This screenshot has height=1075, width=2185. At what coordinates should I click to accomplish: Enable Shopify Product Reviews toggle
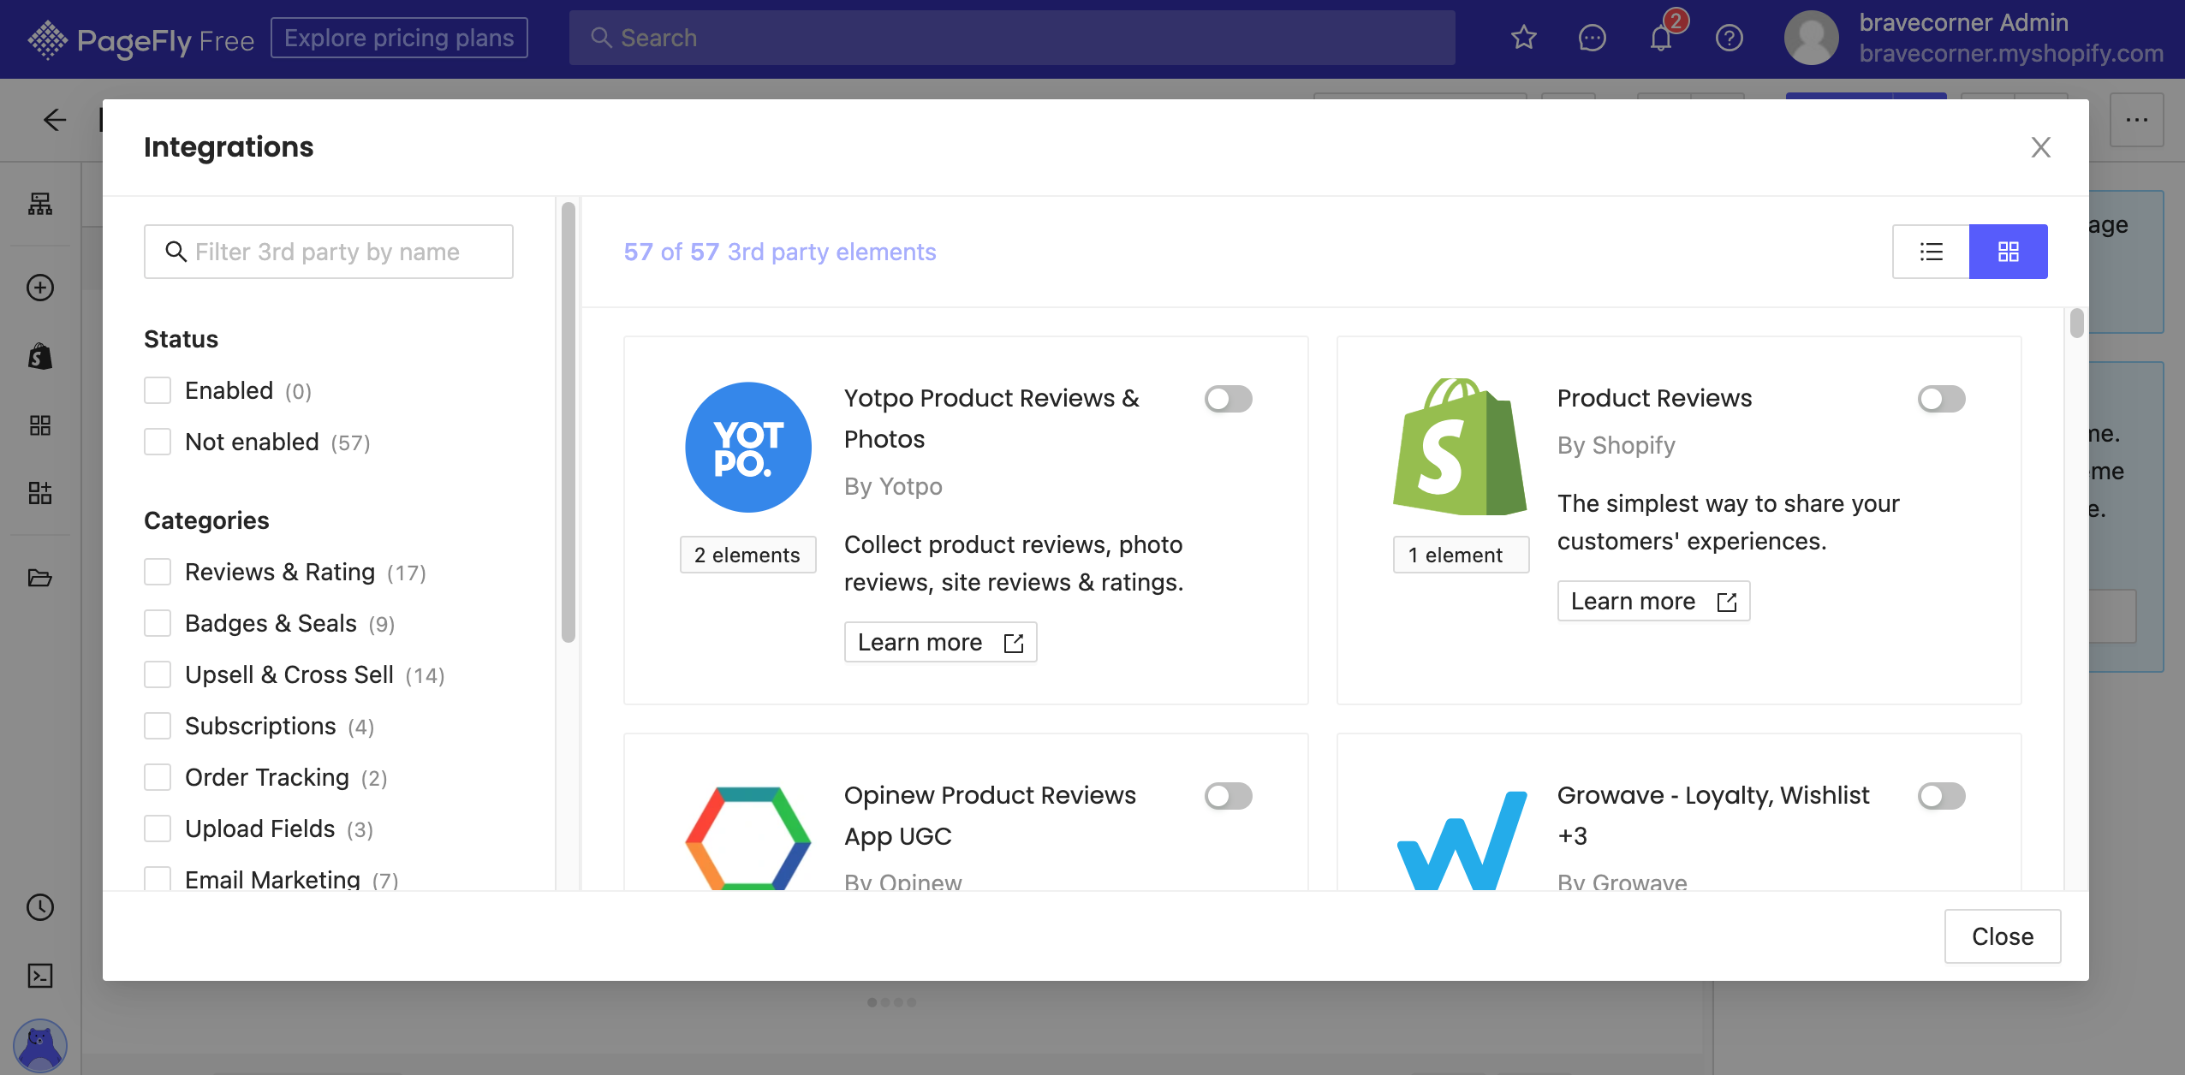(x=1942, y=399)
